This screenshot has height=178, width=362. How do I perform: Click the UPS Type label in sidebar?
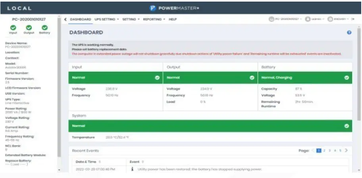(x=13, y=100)
